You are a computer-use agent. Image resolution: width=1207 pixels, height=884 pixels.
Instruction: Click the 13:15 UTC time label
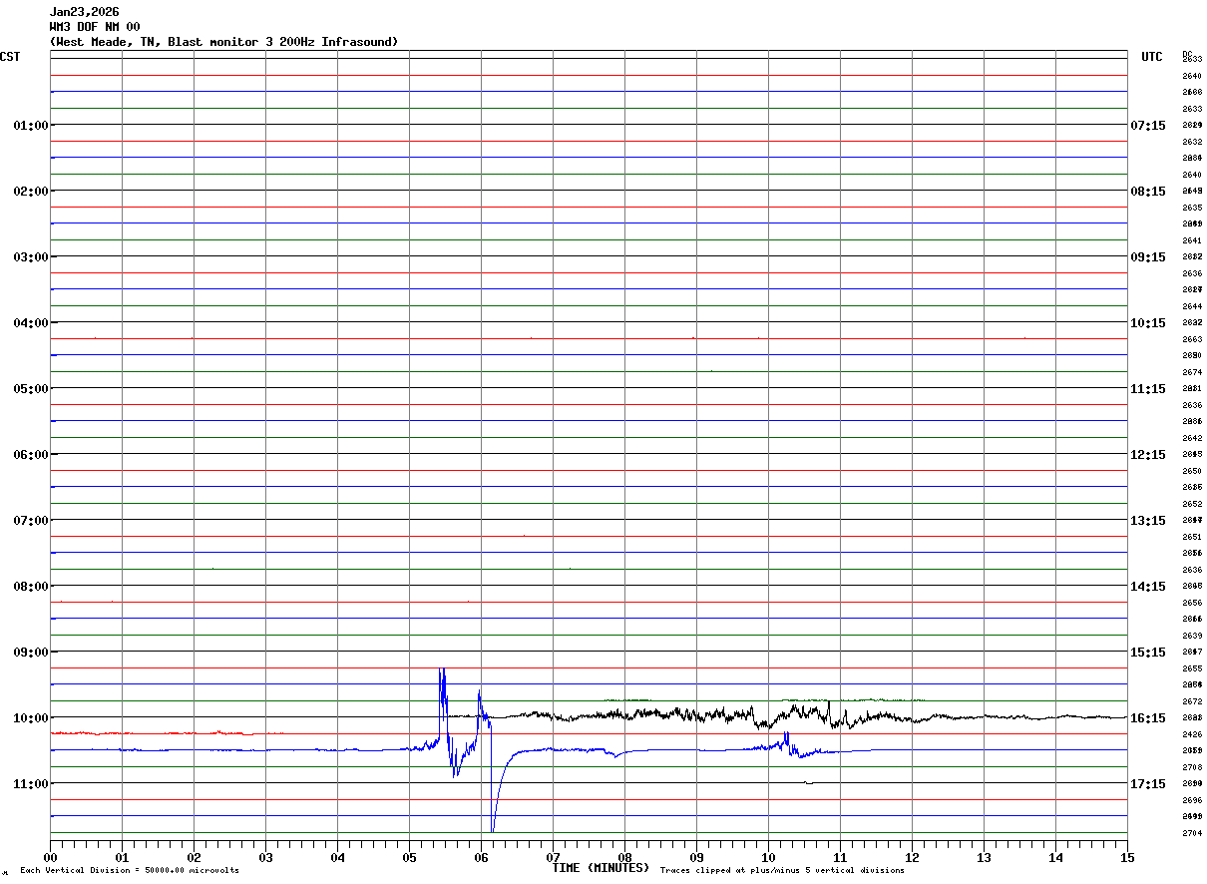click(1148, 520)
